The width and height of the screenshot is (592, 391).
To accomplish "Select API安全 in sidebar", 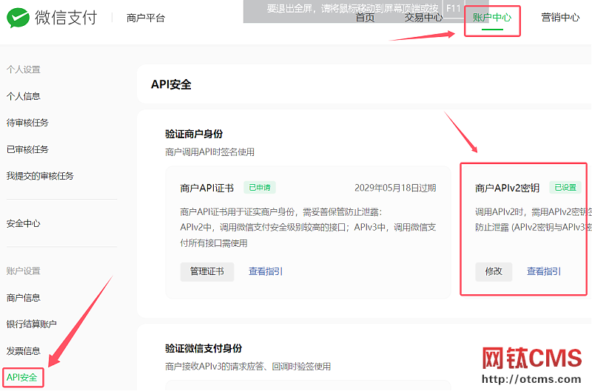I will (22, 377).
